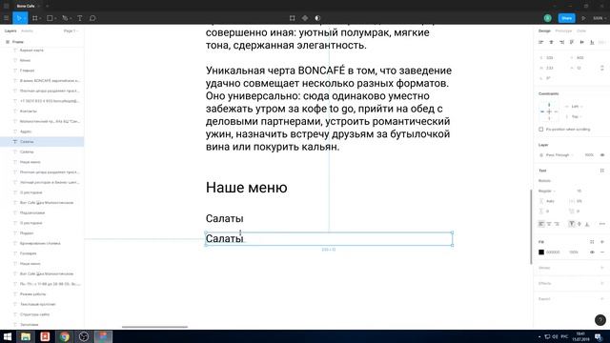Viewport: 610px width, 343px height.
Task: Click the Share button
Action: pyautogui.click(x=566, y=18)
